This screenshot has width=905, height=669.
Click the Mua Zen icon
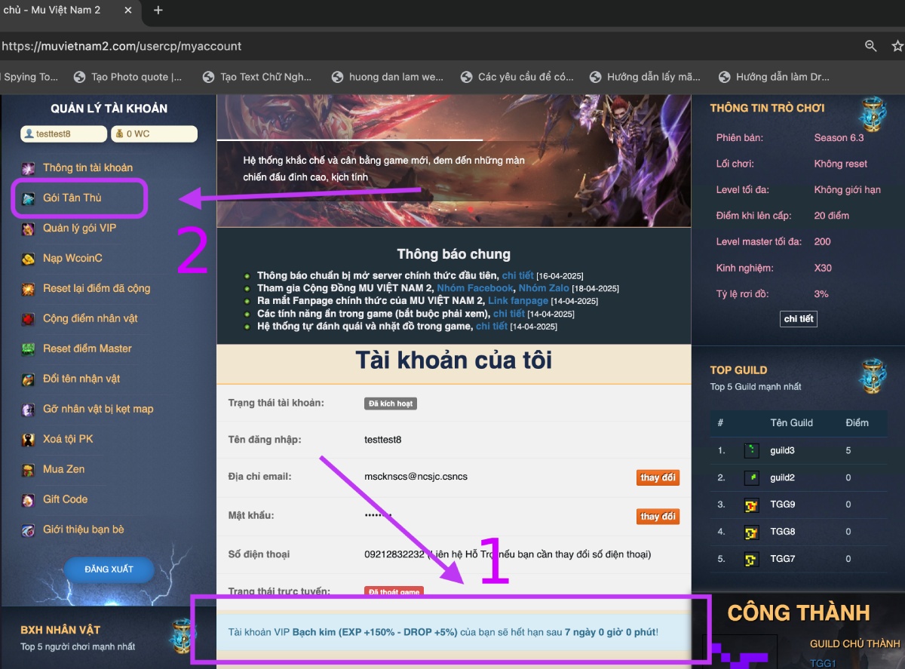coord(28,470)
